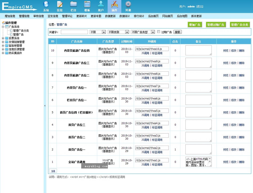The width and height of the screenshot is (253, 193).
Task: Open the 不限广告类型 dropdown
Action: [143, 32]
